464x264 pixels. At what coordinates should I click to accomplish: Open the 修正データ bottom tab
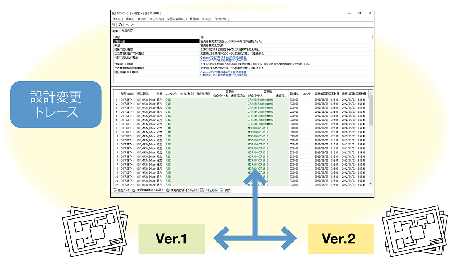121,190
